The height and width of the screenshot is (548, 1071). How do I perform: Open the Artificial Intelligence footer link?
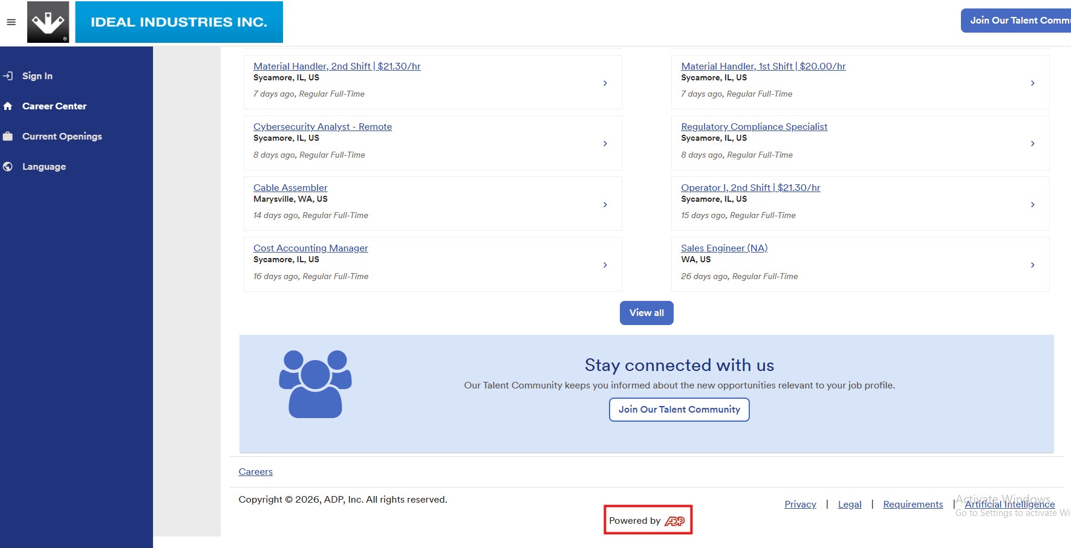click(1009, 504)
